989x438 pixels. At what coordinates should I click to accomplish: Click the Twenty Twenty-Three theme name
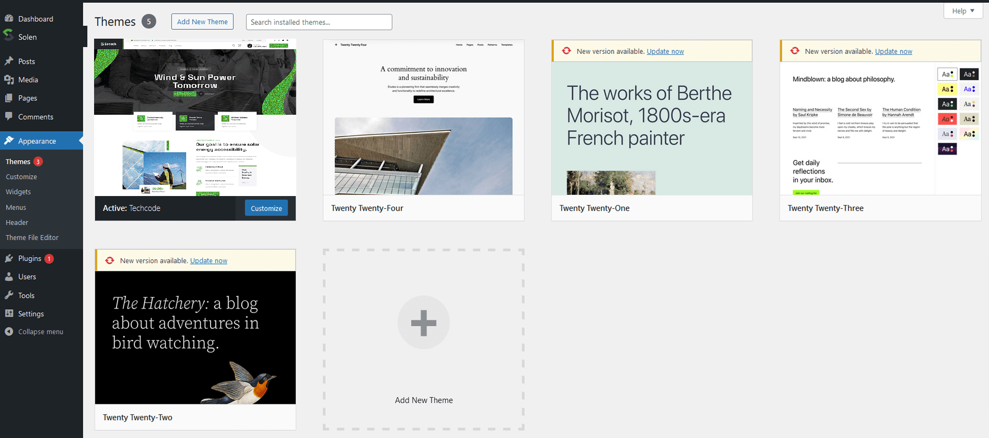coord(825,208)
